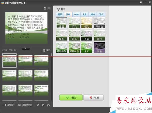The width and height of the screenshot is (152, 113).
Task: Click the large preview image of question 12
Action: [26, 28]
